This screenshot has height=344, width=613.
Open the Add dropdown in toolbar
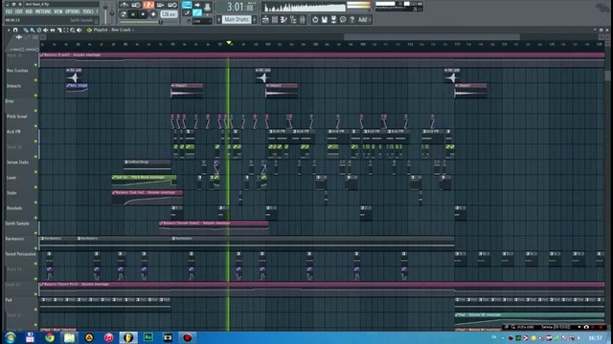(364, 19)
